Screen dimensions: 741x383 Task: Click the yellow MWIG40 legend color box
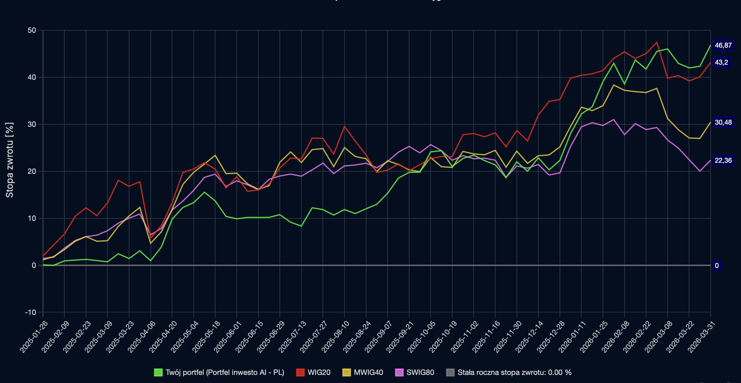point(346,372)
